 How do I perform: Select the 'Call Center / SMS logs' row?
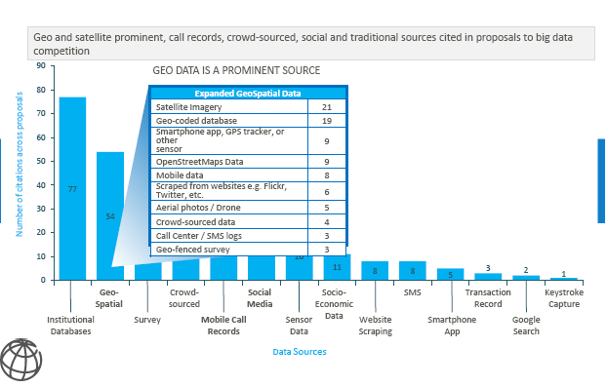tap(248, 236)
